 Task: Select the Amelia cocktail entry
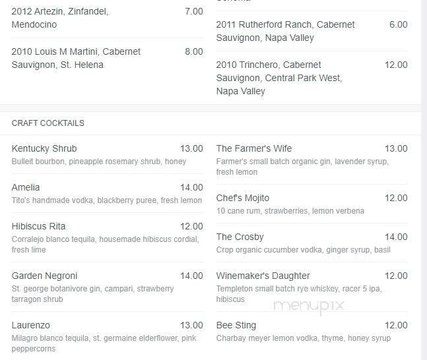point(26,187)
